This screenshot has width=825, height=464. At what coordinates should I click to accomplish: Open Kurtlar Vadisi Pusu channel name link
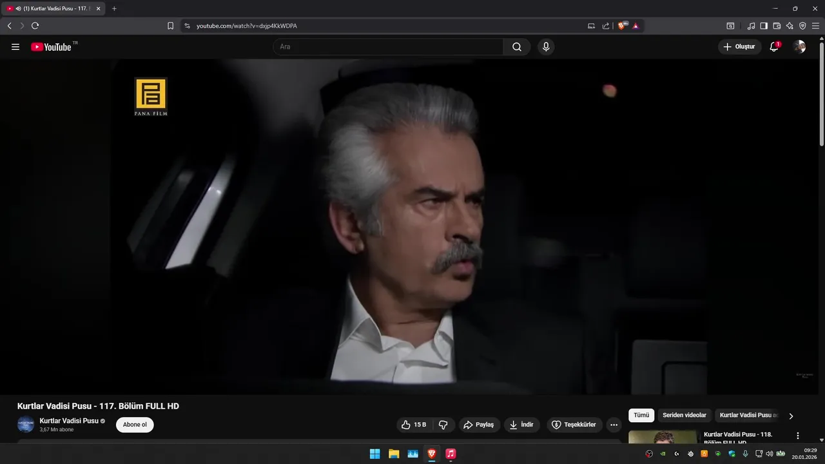[x=69, y=421]
